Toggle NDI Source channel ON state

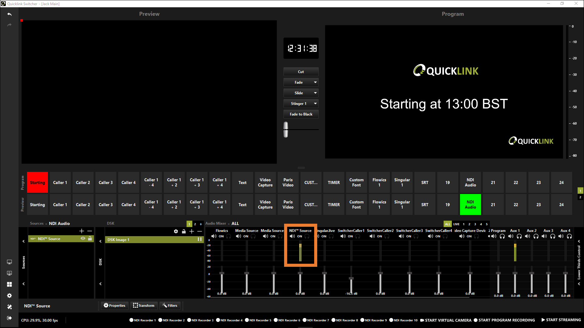pyautogui.click(x=300, y=236)
